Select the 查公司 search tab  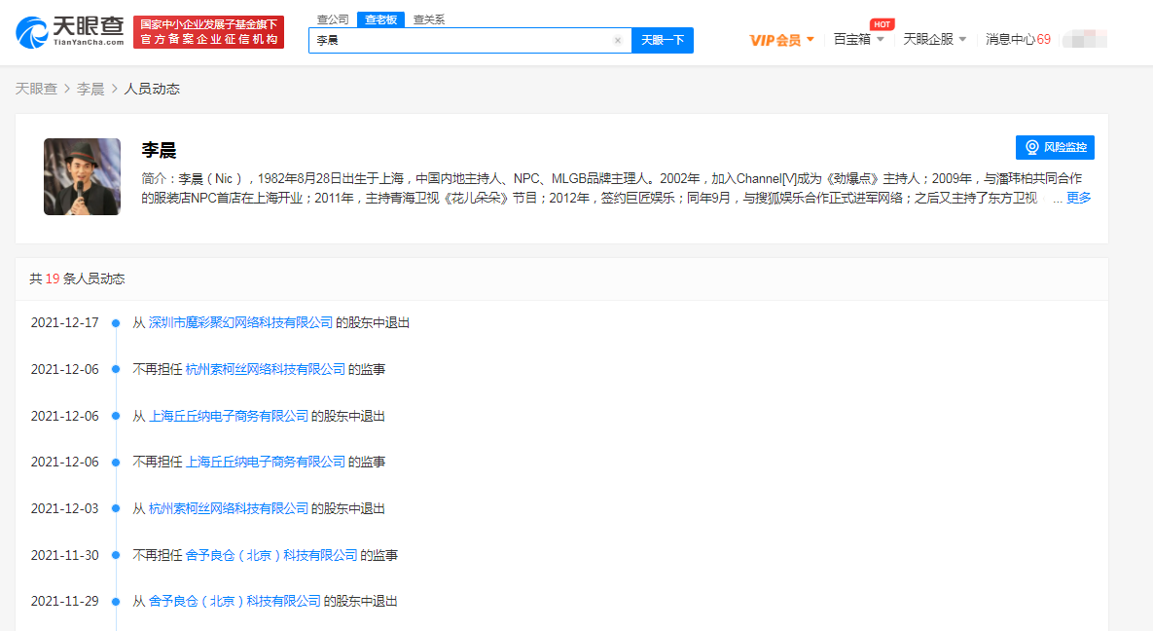pyautogui.click(x=333, y=19)
